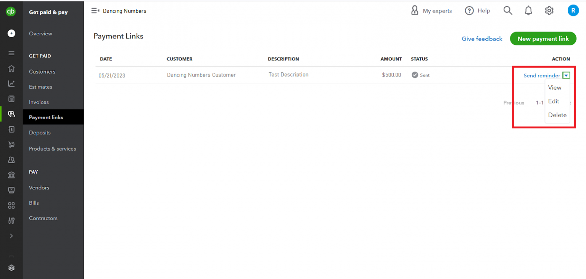Open the Give feedback link
The height and width of the screenshot is (279, 586).
pyautogui.click(x=482, y=38)
